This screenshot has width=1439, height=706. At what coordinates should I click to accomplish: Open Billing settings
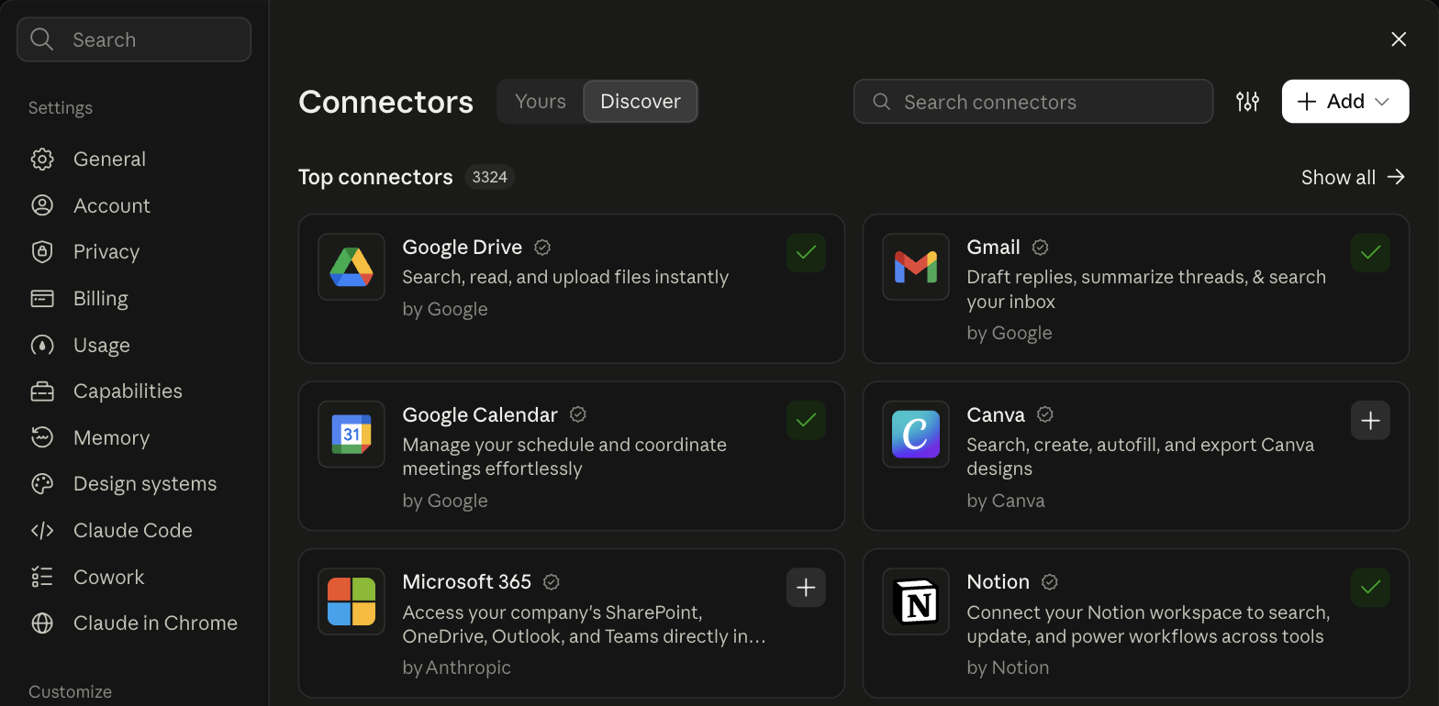134,299
